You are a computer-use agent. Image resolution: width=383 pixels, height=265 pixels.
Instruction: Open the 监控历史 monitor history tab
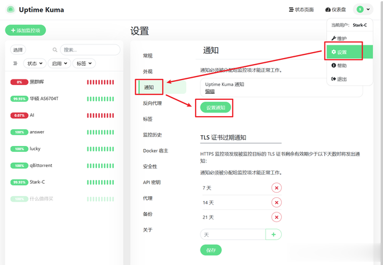click(153, 135)
